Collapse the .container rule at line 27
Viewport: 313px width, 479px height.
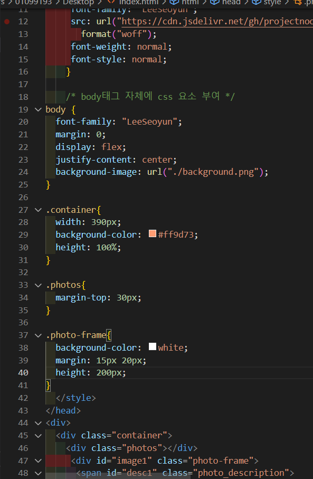pyautogui.click(x=38, y=210)
